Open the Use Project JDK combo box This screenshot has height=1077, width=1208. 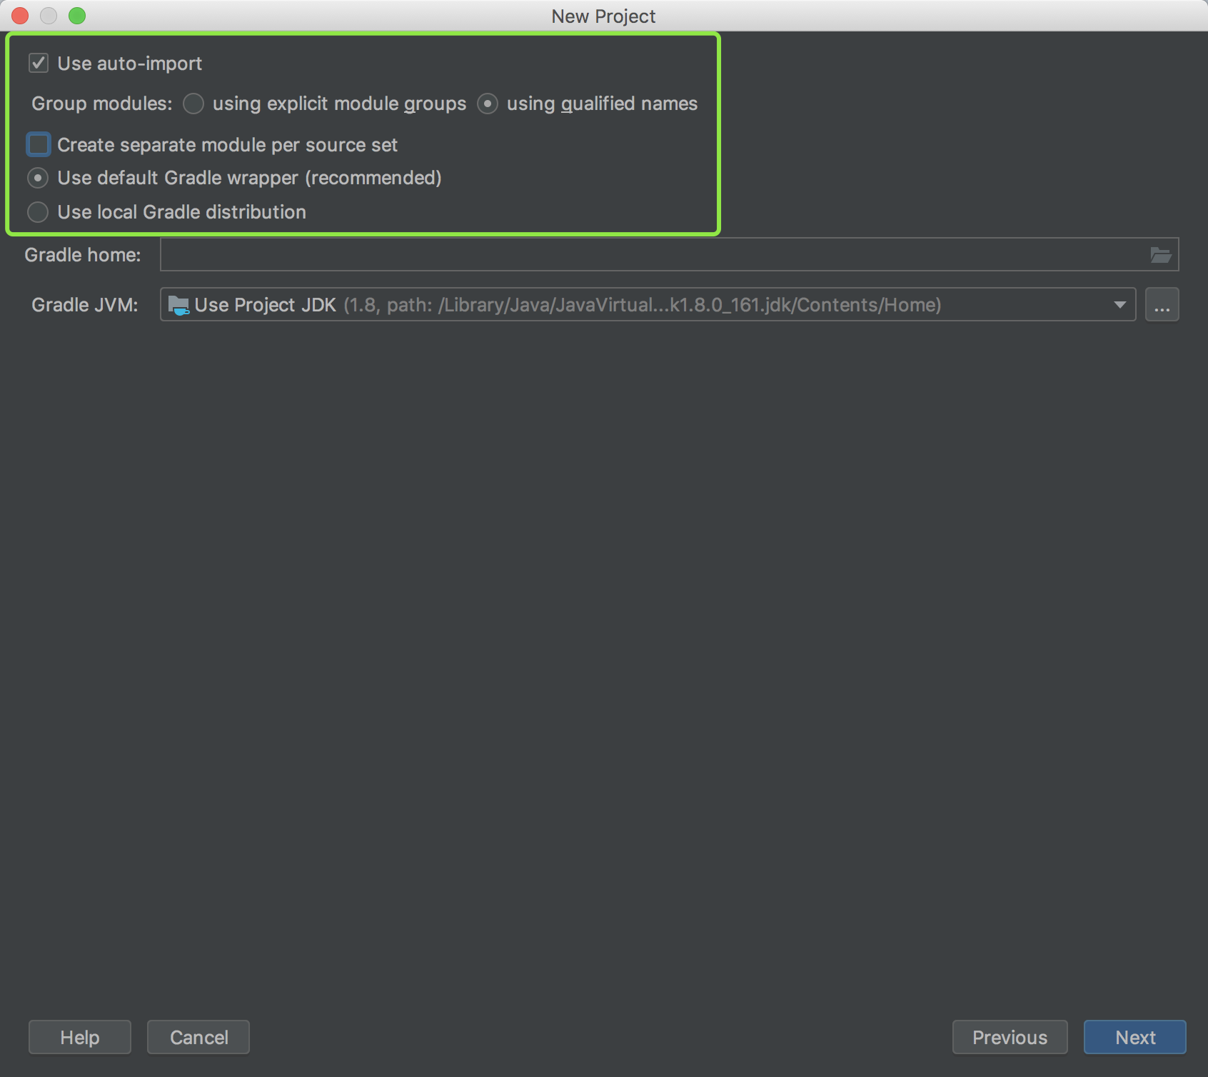[x=643, y=306]
